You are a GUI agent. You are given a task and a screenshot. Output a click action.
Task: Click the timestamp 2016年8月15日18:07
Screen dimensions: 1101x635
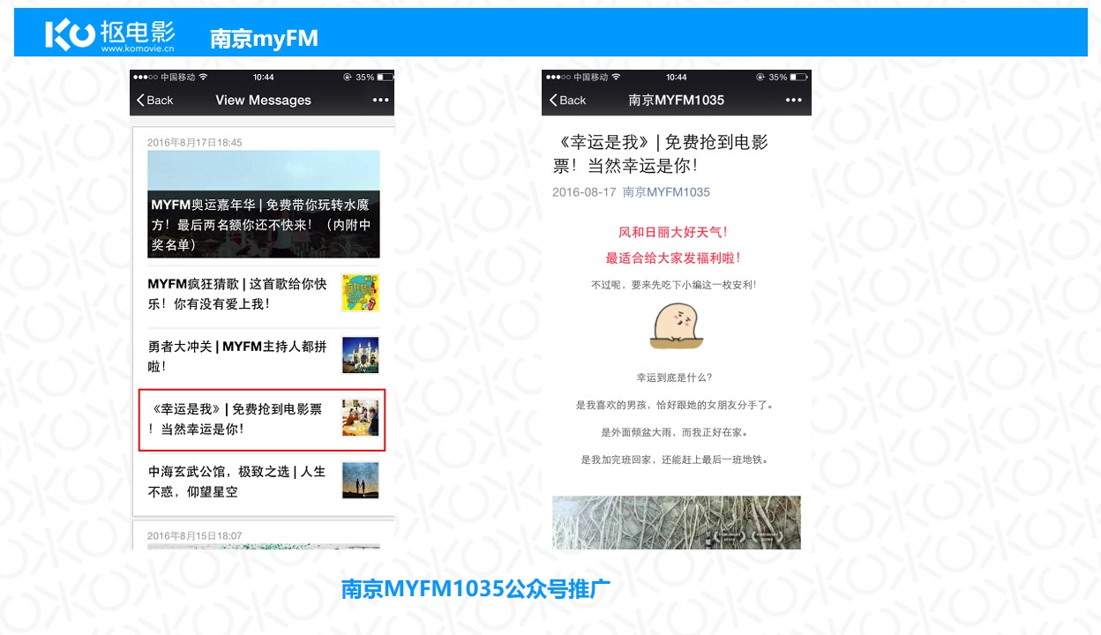[x=194, y=535]
